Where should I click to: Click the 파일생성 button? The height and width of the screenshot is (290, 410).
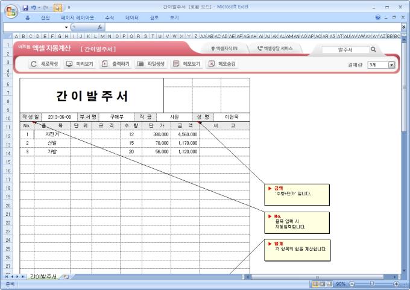[x=151, y=64]
